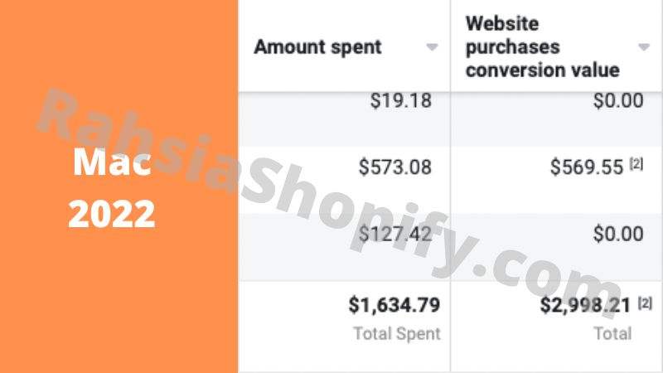Click the word Mac in orange panel
Image resolution: width=663 pixels, height=373 pixels.
point(112,163)
